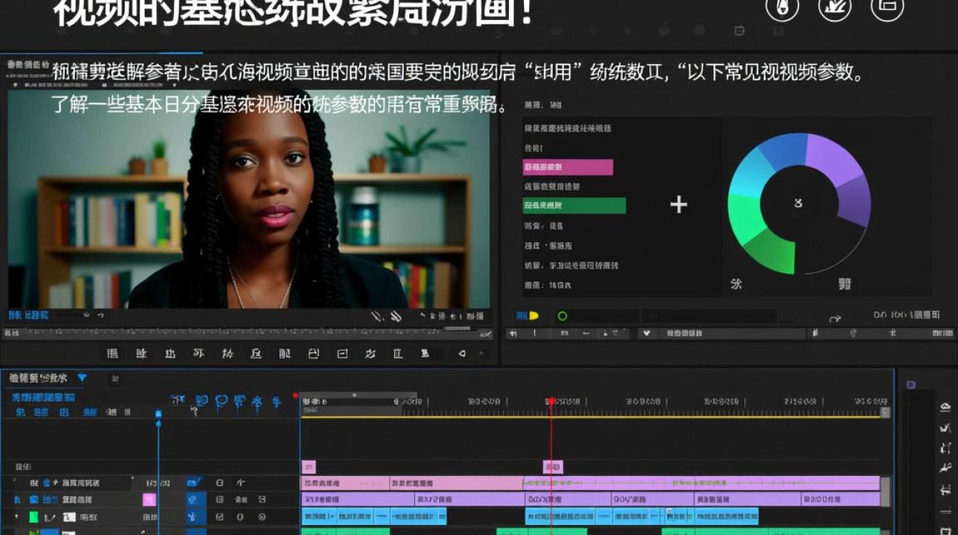Toggle the green ring icon under parameter panel
The height and width of the screenshot is (535, 958).
[x=562, y=315]
